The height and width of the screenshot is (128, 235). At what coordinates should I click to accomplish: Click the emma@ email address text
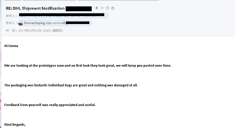point(60,23)
